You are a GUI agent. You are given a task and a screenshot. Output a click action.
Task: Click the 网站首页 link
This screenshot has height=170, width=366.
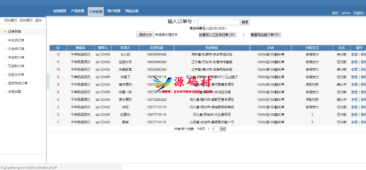point(11,20)
